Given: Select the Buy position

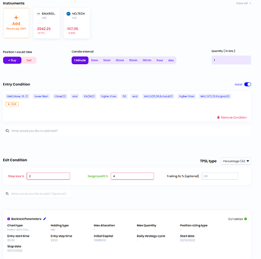Looking at the screenshot, I should (12, 60).
